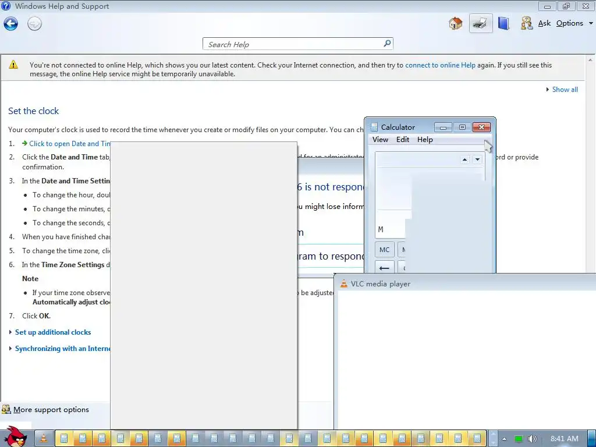The image size is (596, 447).
Task: Click Calculator history down arrow
Action: 477,159
